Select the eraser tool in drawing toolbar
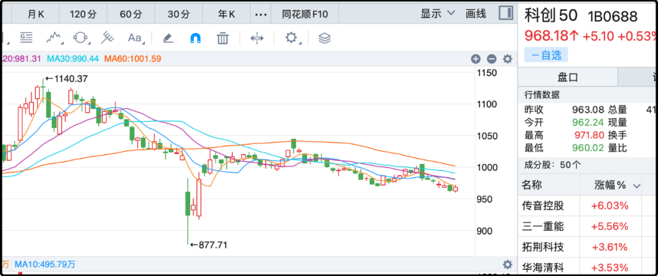Viewport: 658px width, 276px height. pos(168,38)
